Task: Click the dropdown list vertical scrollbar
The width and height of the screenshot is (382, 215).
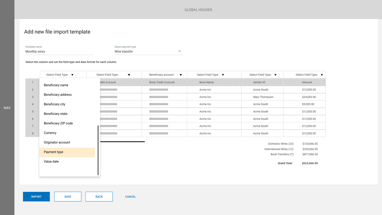Action: 98,150
